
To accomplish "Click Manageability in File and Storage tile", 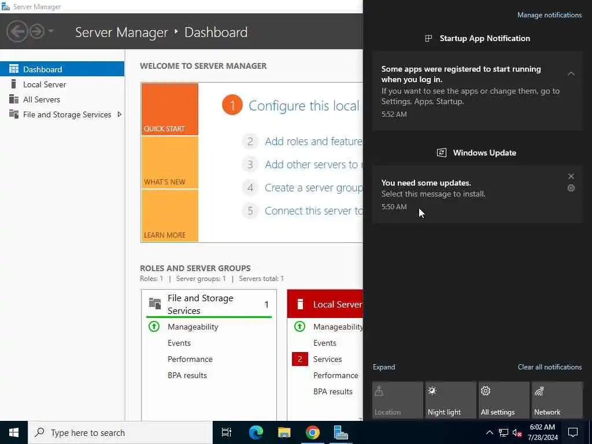I will pos(193,327).
